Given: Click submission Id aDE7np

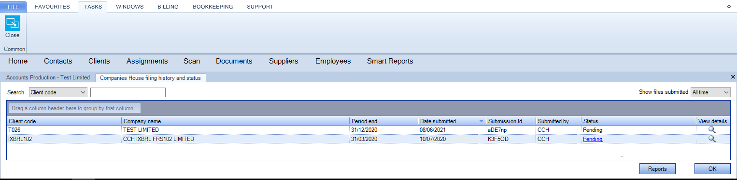Looking at the screenshot, I should click(x=511, y=130).
